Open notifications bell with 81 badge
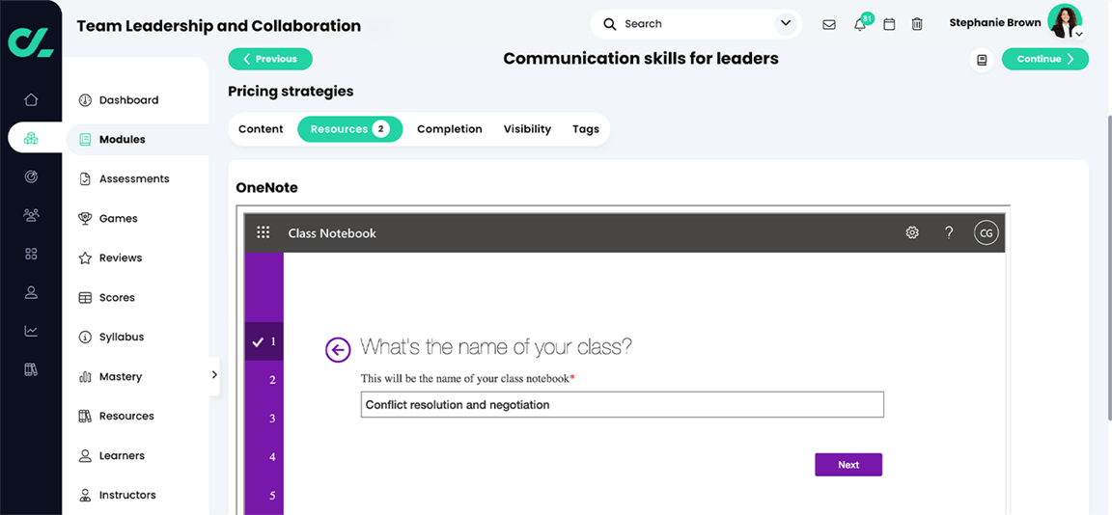The width and height of the screenshot is (1112, 515). pyautogui.click(x=860, y=24)
